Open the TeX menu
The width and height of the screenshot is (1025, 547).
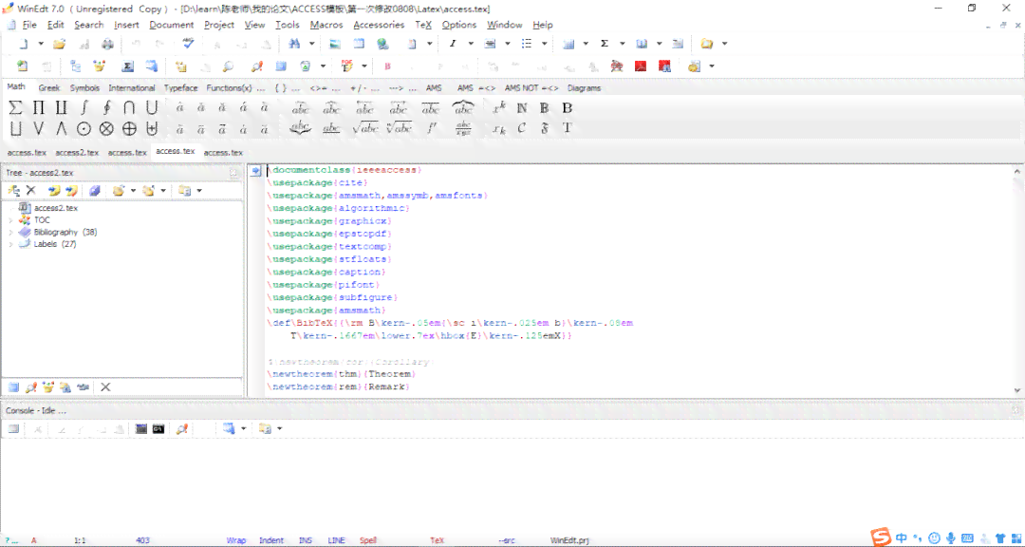[423, 25]
